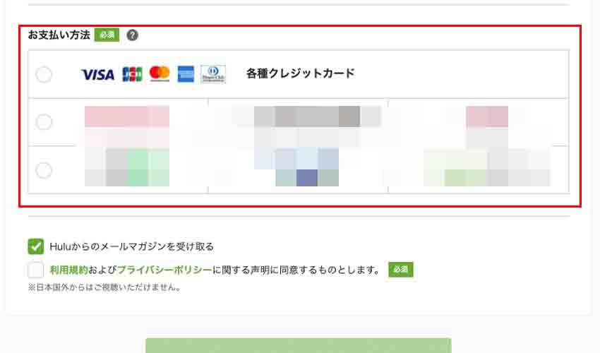Check the terms and privacy agreement checkbox
This screenshot has height=353, width=600.
36,270
